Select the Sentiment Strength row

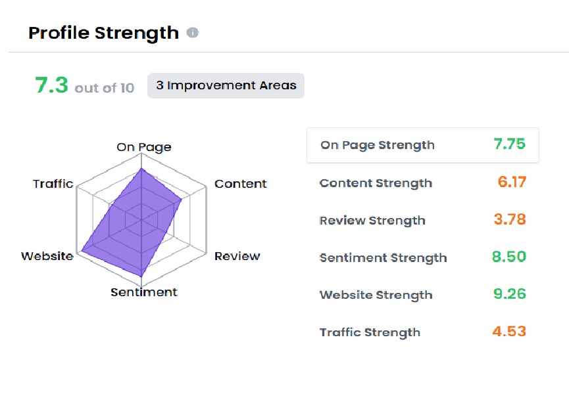(422, 257)
